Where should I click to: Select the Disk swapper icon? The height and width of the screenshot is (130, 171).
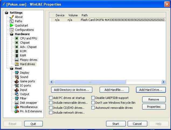click(x=17, y=103)
